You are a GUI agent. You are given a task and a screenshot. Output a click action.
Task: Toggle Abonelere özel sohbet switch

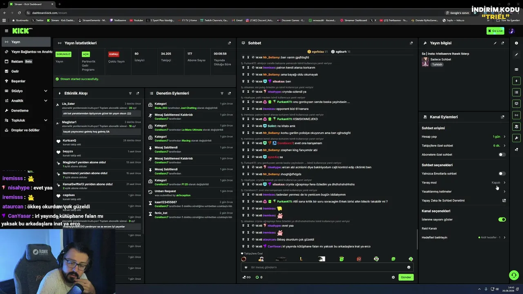(x=502, y=155)
